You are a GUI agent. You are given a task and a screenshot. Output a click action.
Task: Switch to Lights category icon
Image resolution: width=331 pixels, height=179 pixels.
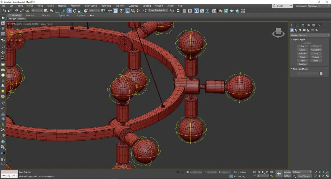point(300,30)
